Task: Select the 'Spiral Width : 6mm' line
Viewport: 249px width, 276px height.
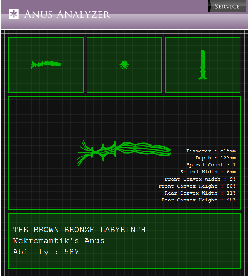Action: 208,172
